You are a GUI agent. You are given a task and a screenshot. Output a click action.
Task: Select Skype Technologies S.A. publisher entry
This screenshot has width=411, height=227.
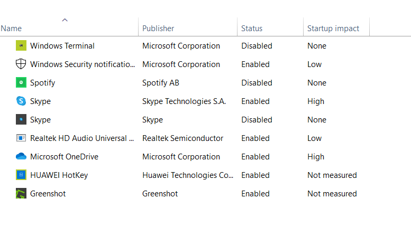pos(184,101)
